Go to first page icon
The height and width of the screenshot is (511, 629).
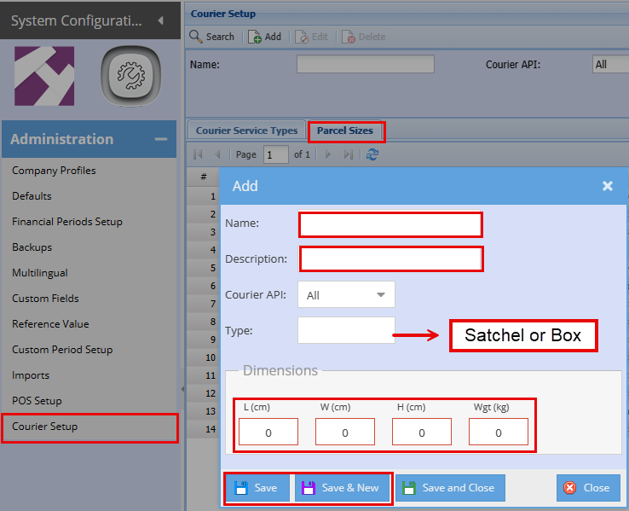tap(198, 154)
